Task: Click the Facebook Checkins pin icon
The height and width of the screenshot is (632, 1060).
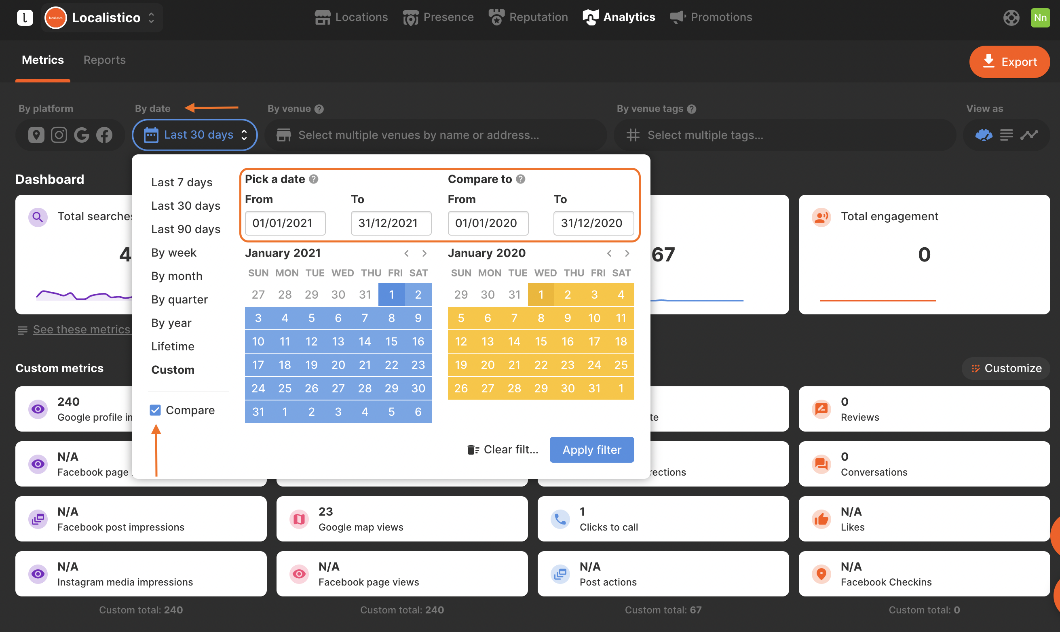Action: click(x=822, y=574)
